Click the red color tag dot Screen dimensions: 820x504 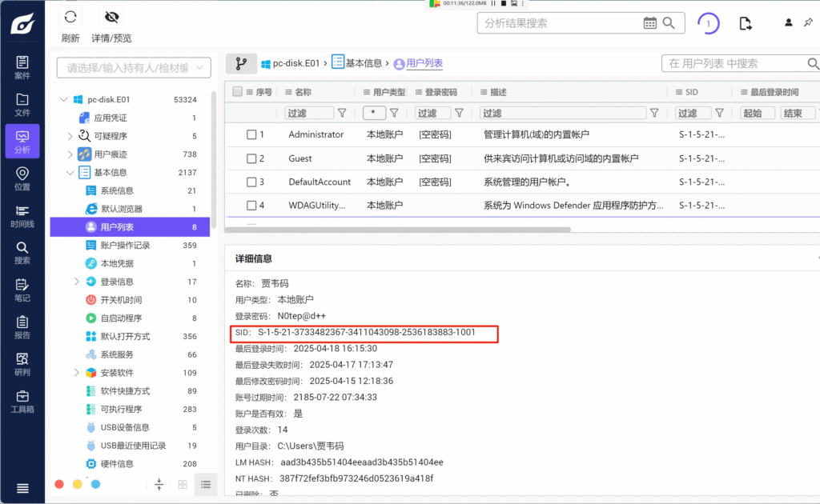(x=59, y=484)
